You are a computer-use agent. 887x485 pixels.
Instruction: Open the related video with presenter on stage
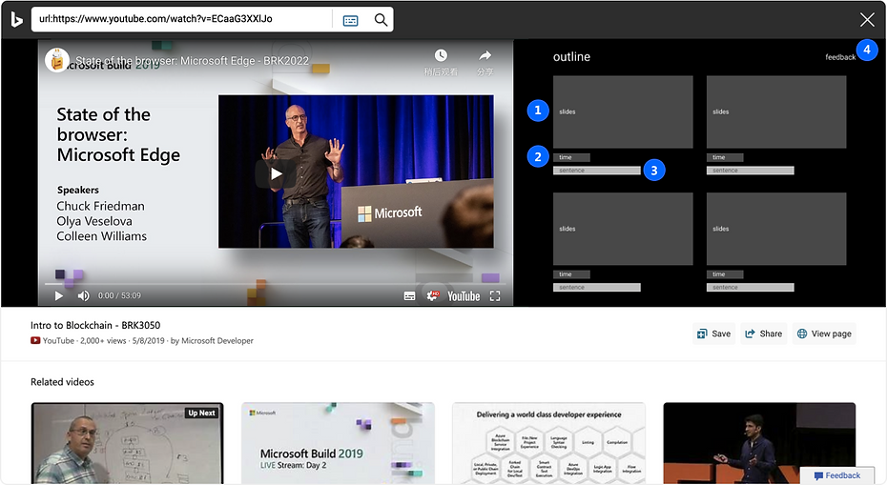(759, 443)
